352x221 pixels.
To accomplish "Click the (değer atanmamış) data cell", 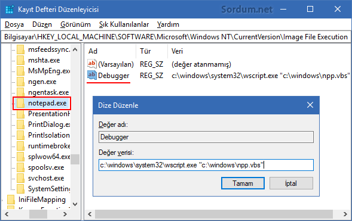I will tap(201, 64).
